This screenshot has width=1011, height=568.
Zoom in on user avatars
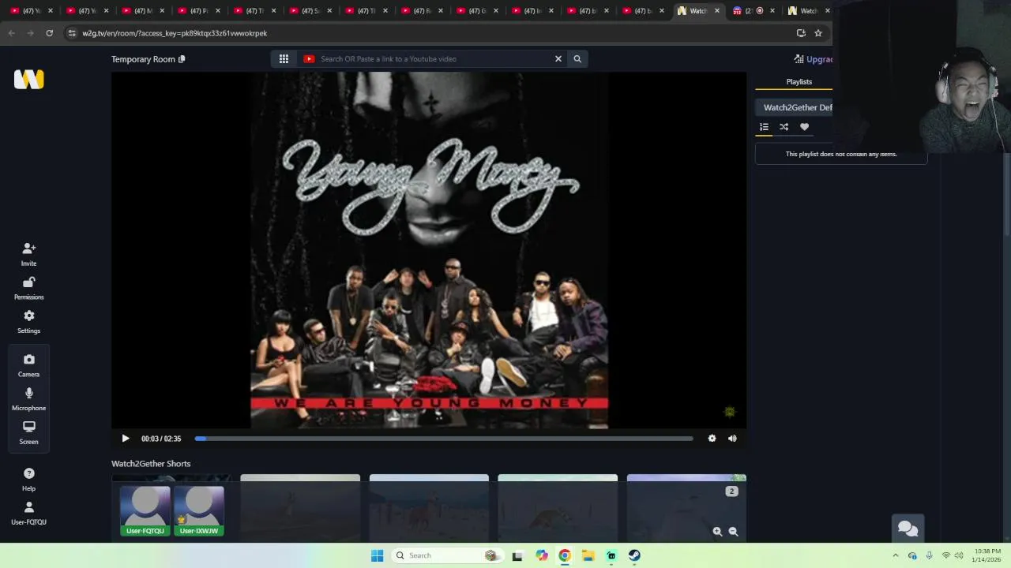[x=717, y=532]
